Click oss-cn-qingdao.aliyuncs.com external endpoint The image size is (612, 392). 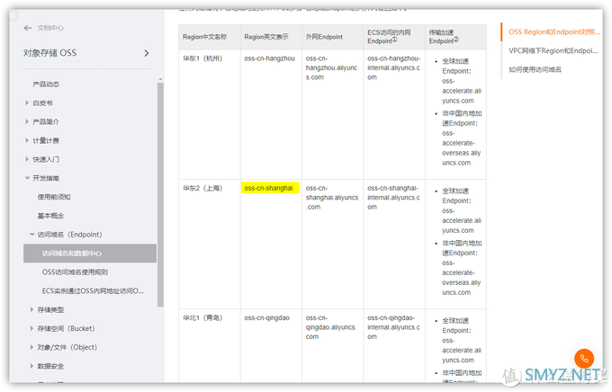point(331,327)
